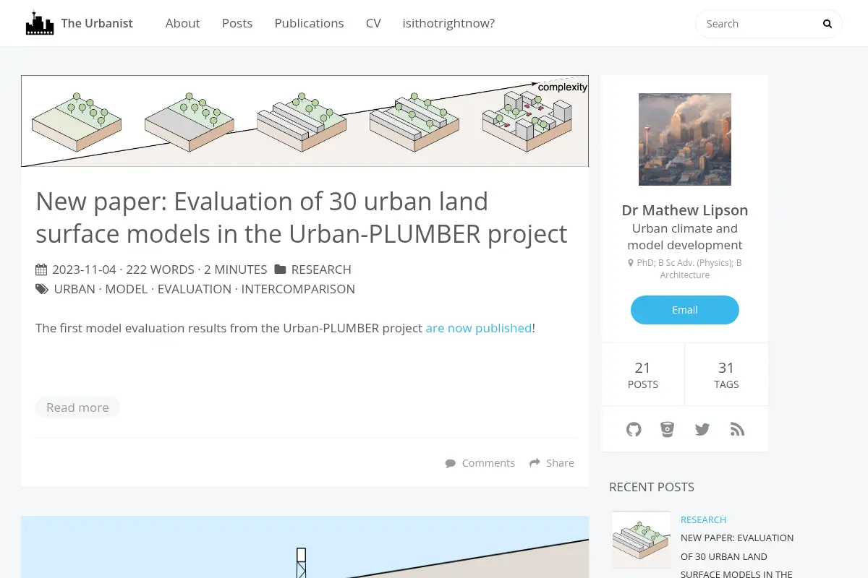
Task: Follow the 'are now published' link
Action: pyautogui.click(x=479, y=328)
